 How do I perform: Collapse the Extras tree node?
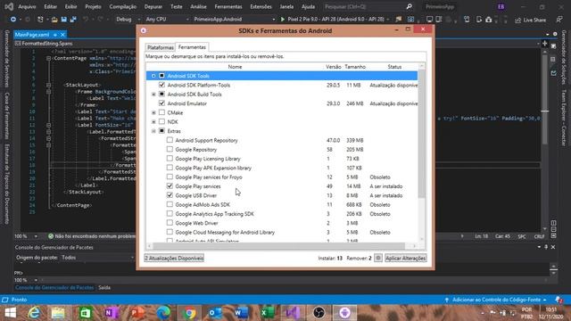153,131
